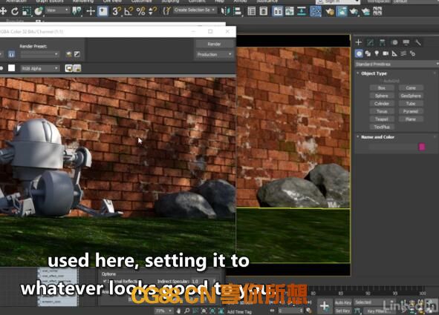Switch to the Motion tab in command panel
This screenshot has height=315, width=439.
(394, 42)
